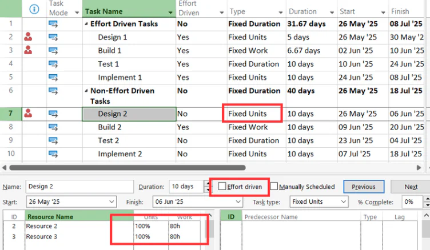The image size is (430, 250).
Task: Click the resource overallocation icon on Design 1 row
Action: [28, 37]
